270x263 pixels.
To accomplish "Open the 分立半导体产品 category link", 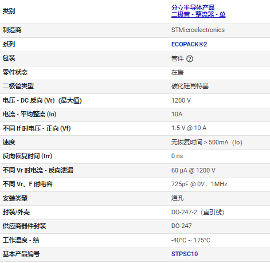I will 193,7.
